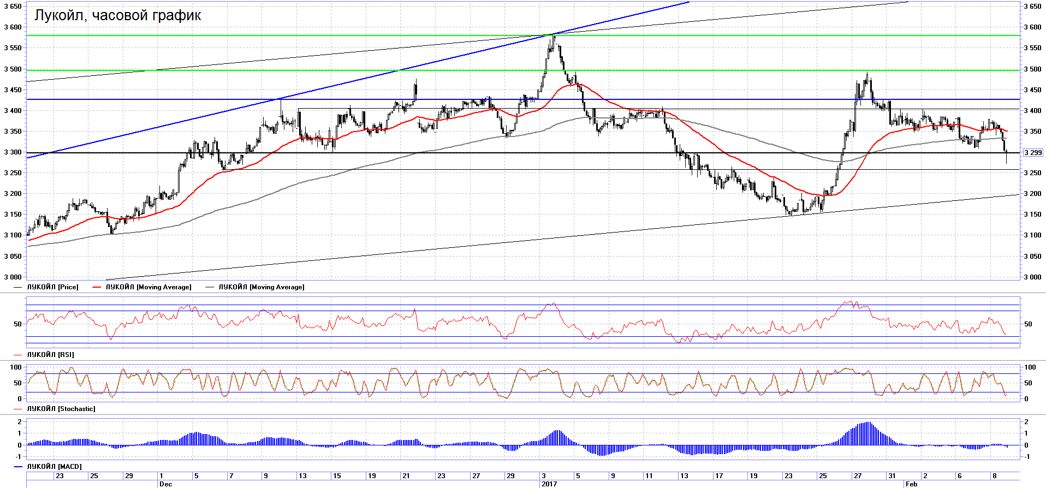The width and height of the screenshot is (1046, 488).
Task: Click "3 600" on the right price axis
Action: pyautogui.click(x=1032, y=27)
